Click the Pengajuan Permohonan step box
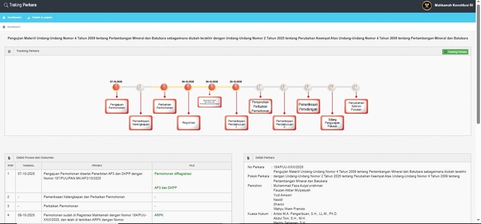The width and height of the screenshot is (481, 224). (117, 106)
